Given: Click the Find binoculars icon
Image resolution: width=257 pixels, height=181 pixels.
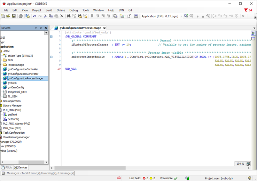Looking at the screenshot, I should (69, 16).
